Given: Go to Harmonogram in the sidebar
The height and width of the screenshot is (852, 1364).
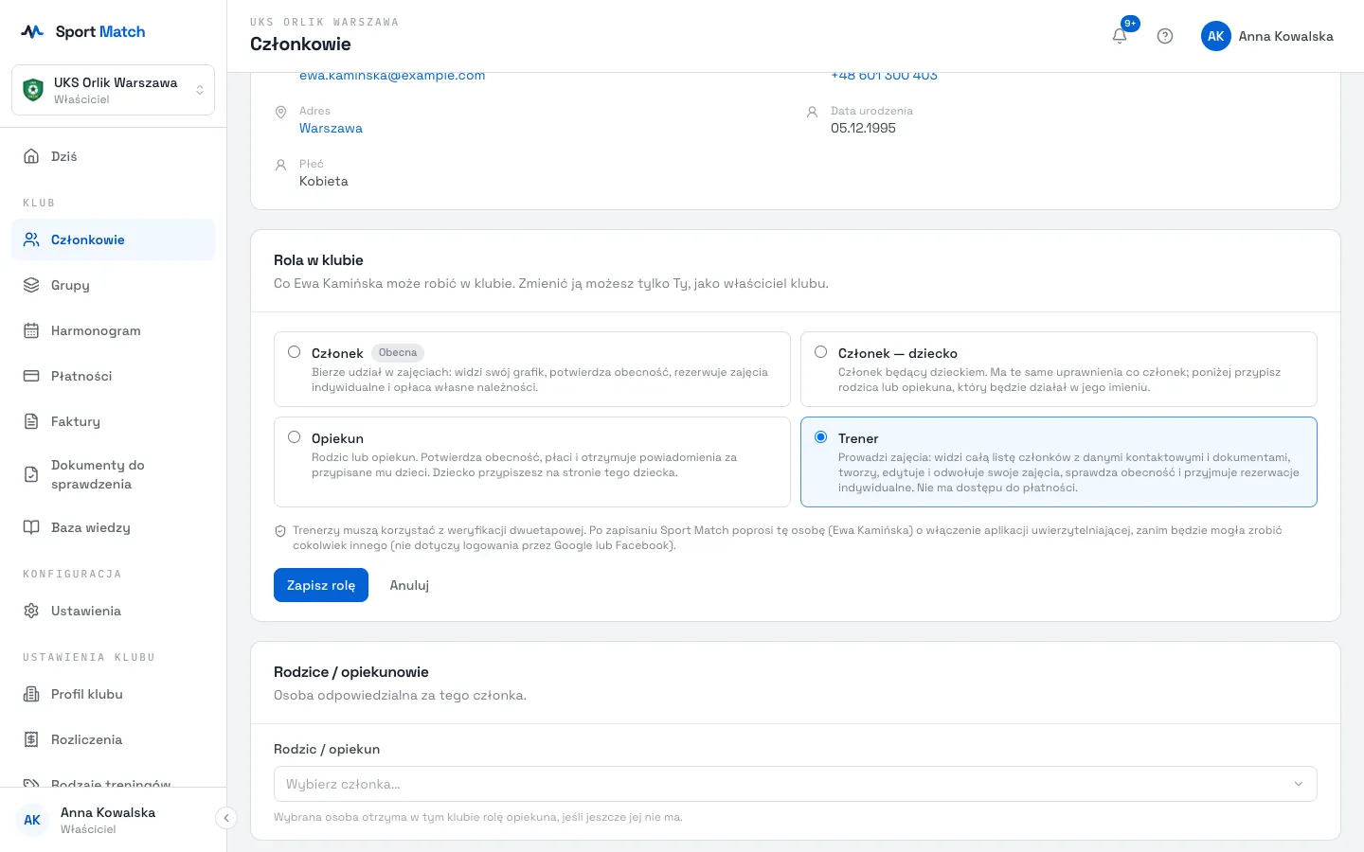Looking at the screenshot, I should click(x=113, y=330).
